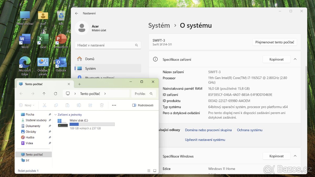Open the Word desktop shortcut

click(x=25, y=40)
